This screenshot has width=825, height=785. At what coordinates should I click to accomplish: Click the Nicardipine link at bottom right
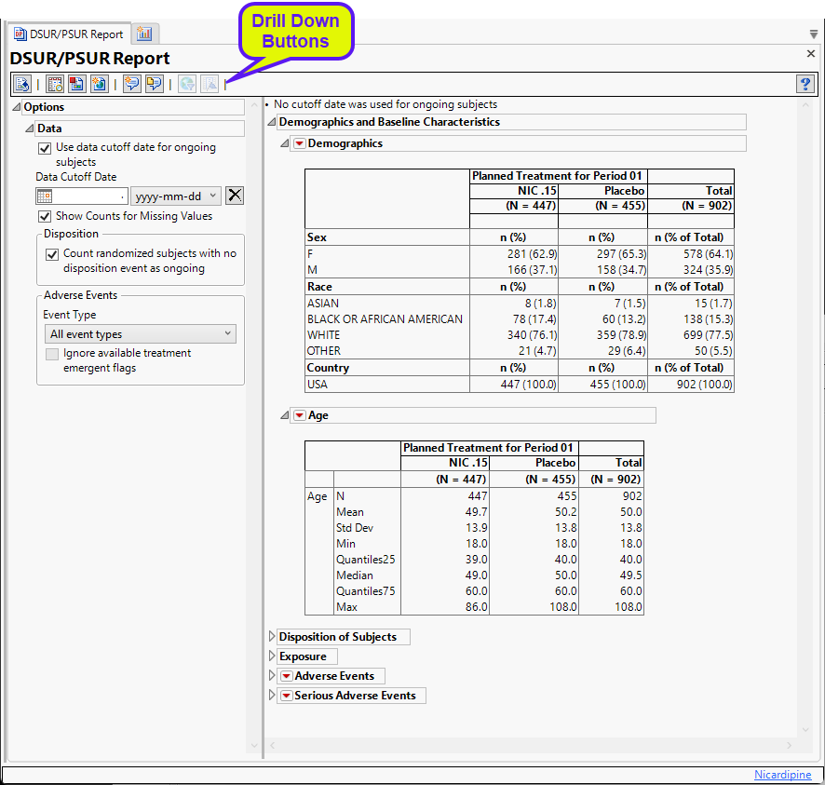click(782, 775)
